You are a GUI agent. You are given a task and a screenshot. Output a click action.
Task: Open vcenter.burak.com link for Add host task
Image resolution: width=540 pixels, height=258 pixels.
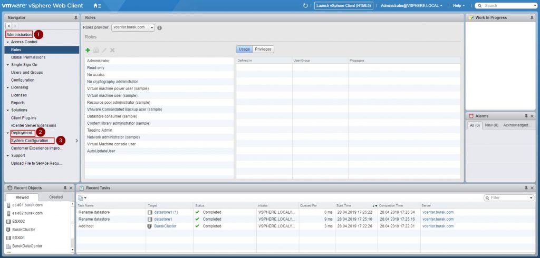[438, 226]
